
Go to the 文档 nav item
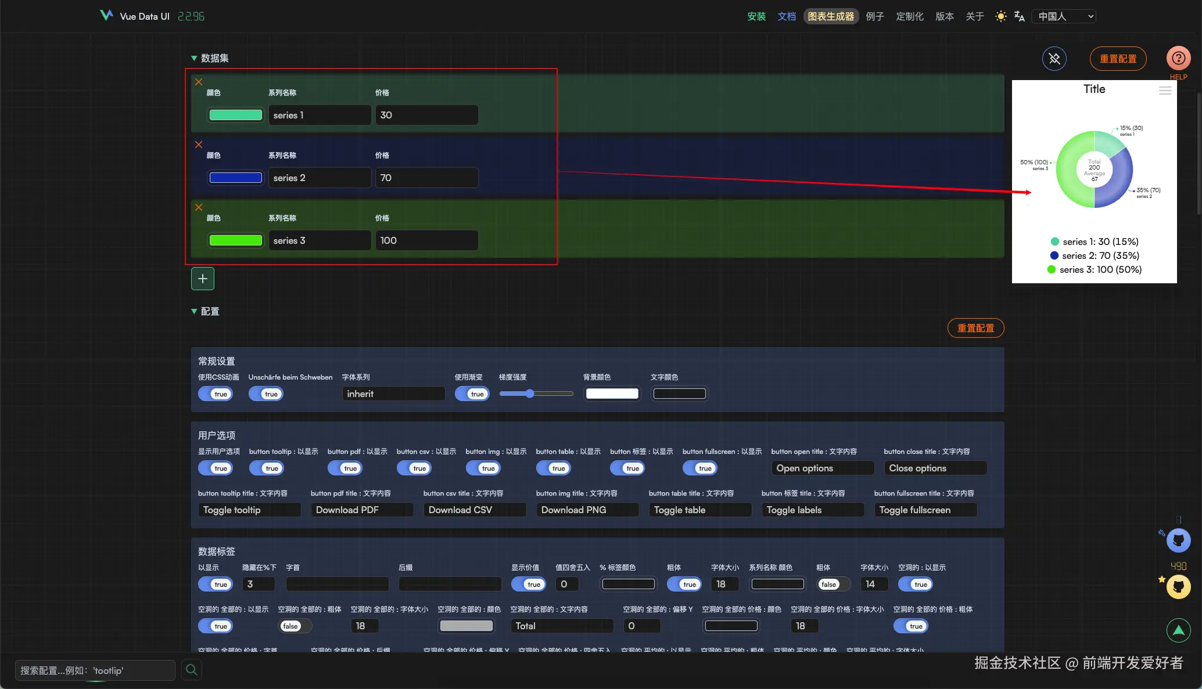pyautogui.click(x=787, y=16)
